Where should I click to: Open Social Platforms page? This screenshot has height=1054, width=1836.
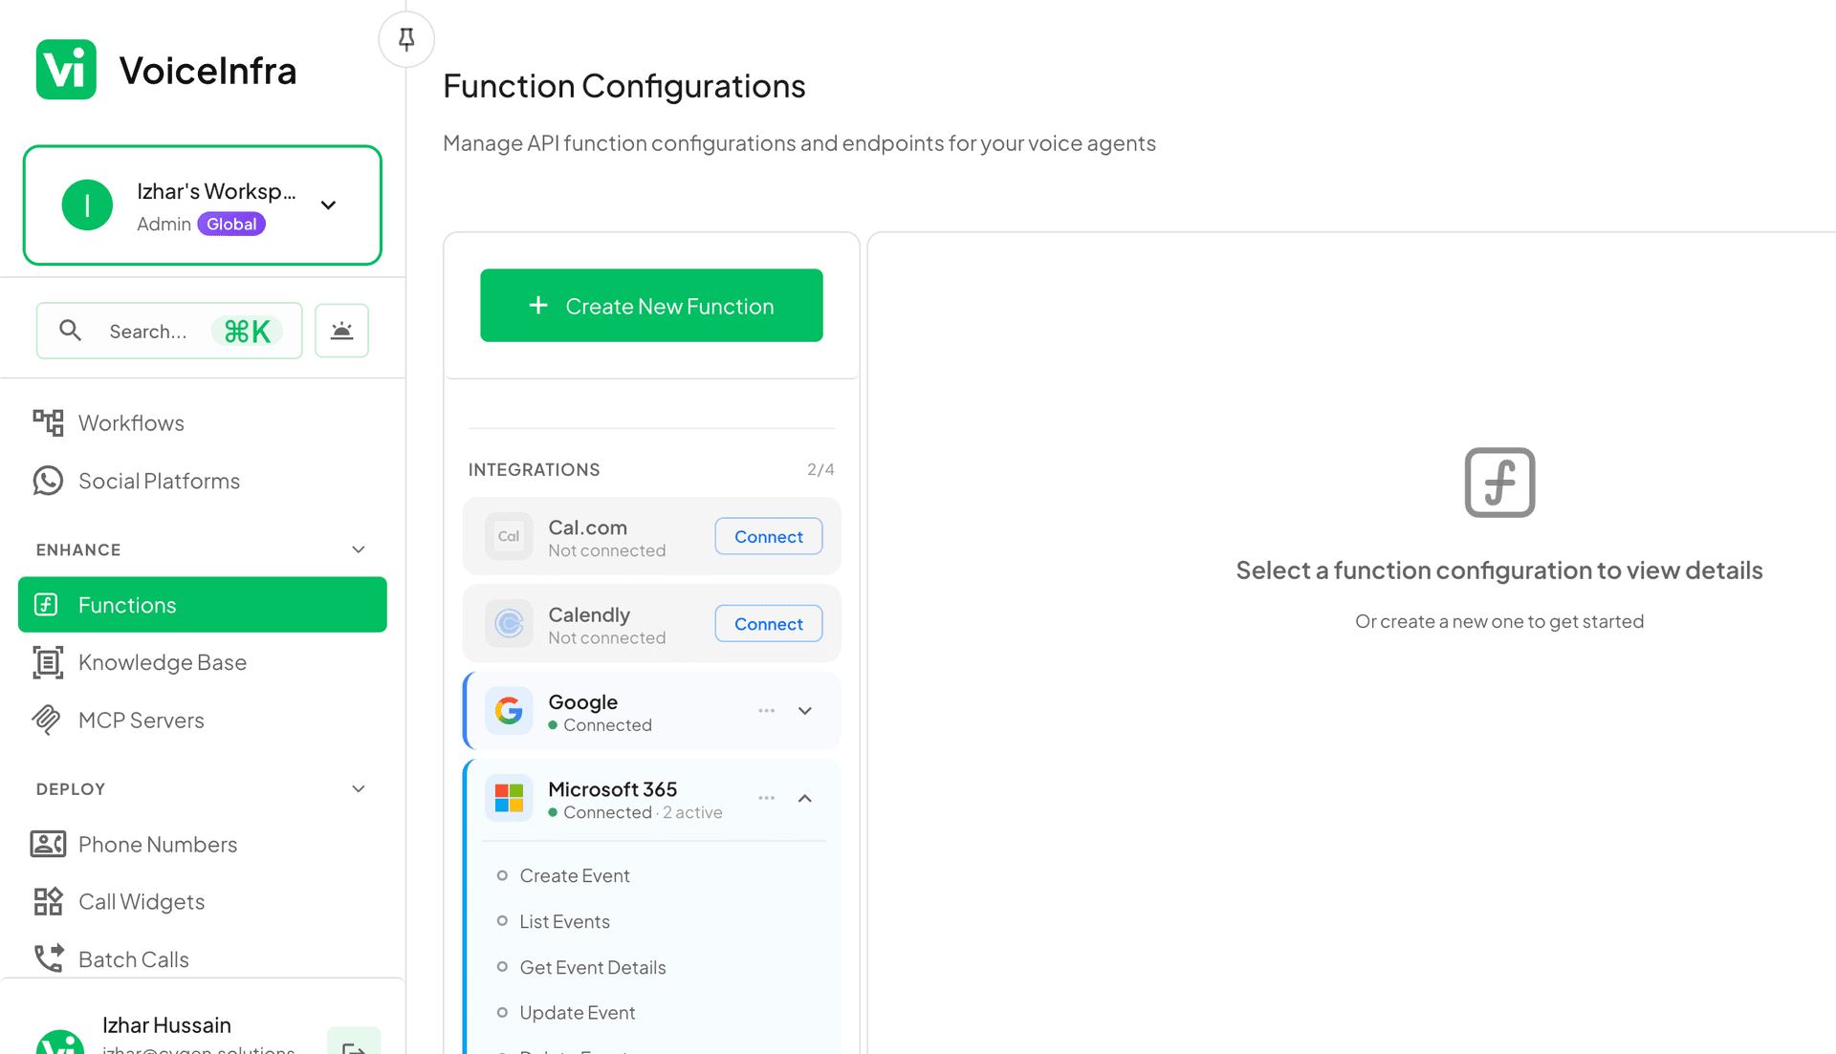159,481
